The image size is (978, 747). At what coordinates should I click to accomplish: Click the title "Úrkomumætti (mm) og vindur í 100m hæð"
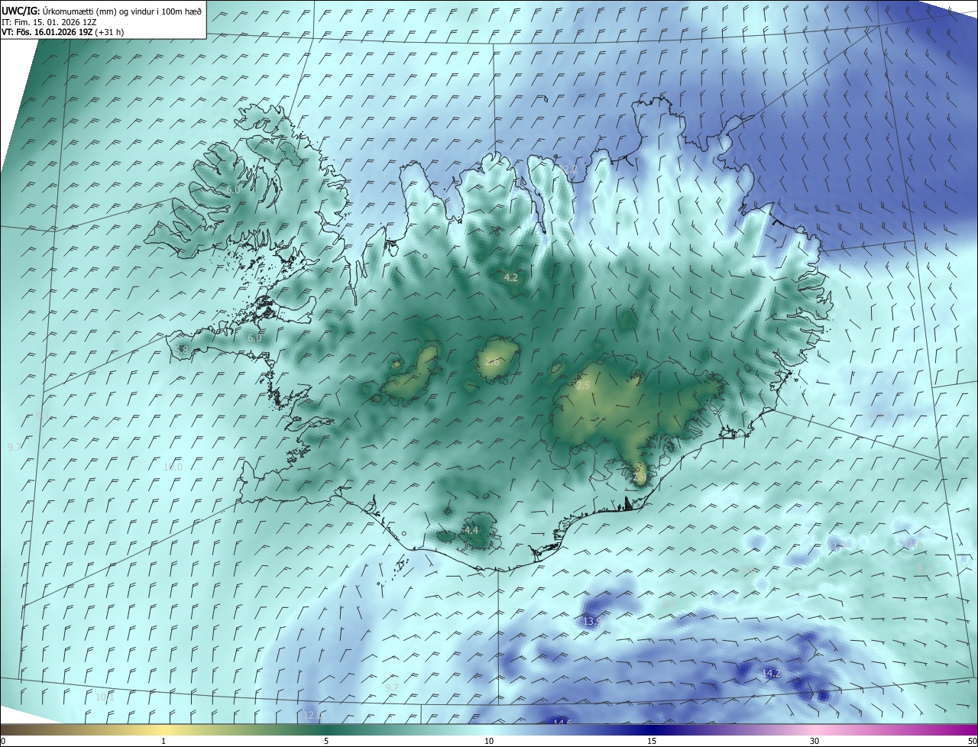[x=121, y=11]
